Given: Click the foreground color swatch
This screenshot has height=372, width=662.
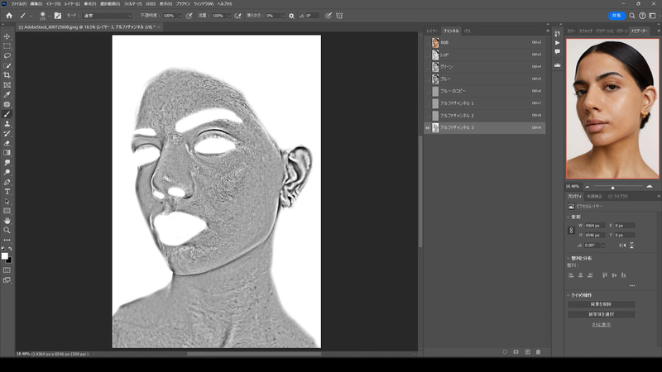Looking at the screenshot, I should (x=5, y=255).
